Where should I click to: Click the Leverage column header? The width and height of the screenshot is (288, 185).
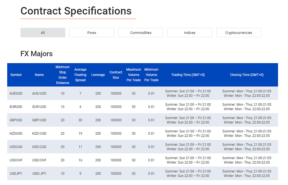[x=98, y=75]
